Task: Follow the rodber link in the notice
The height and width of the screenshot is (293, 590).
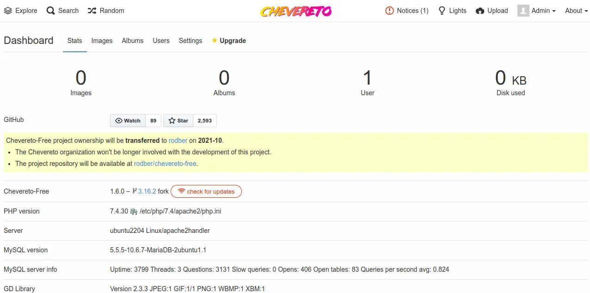Action: 178,140
